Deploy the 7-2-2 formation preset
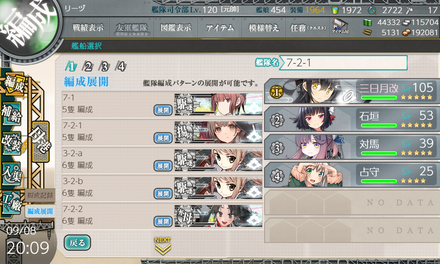Screen dimensions: 440x264 coord(163,221)
